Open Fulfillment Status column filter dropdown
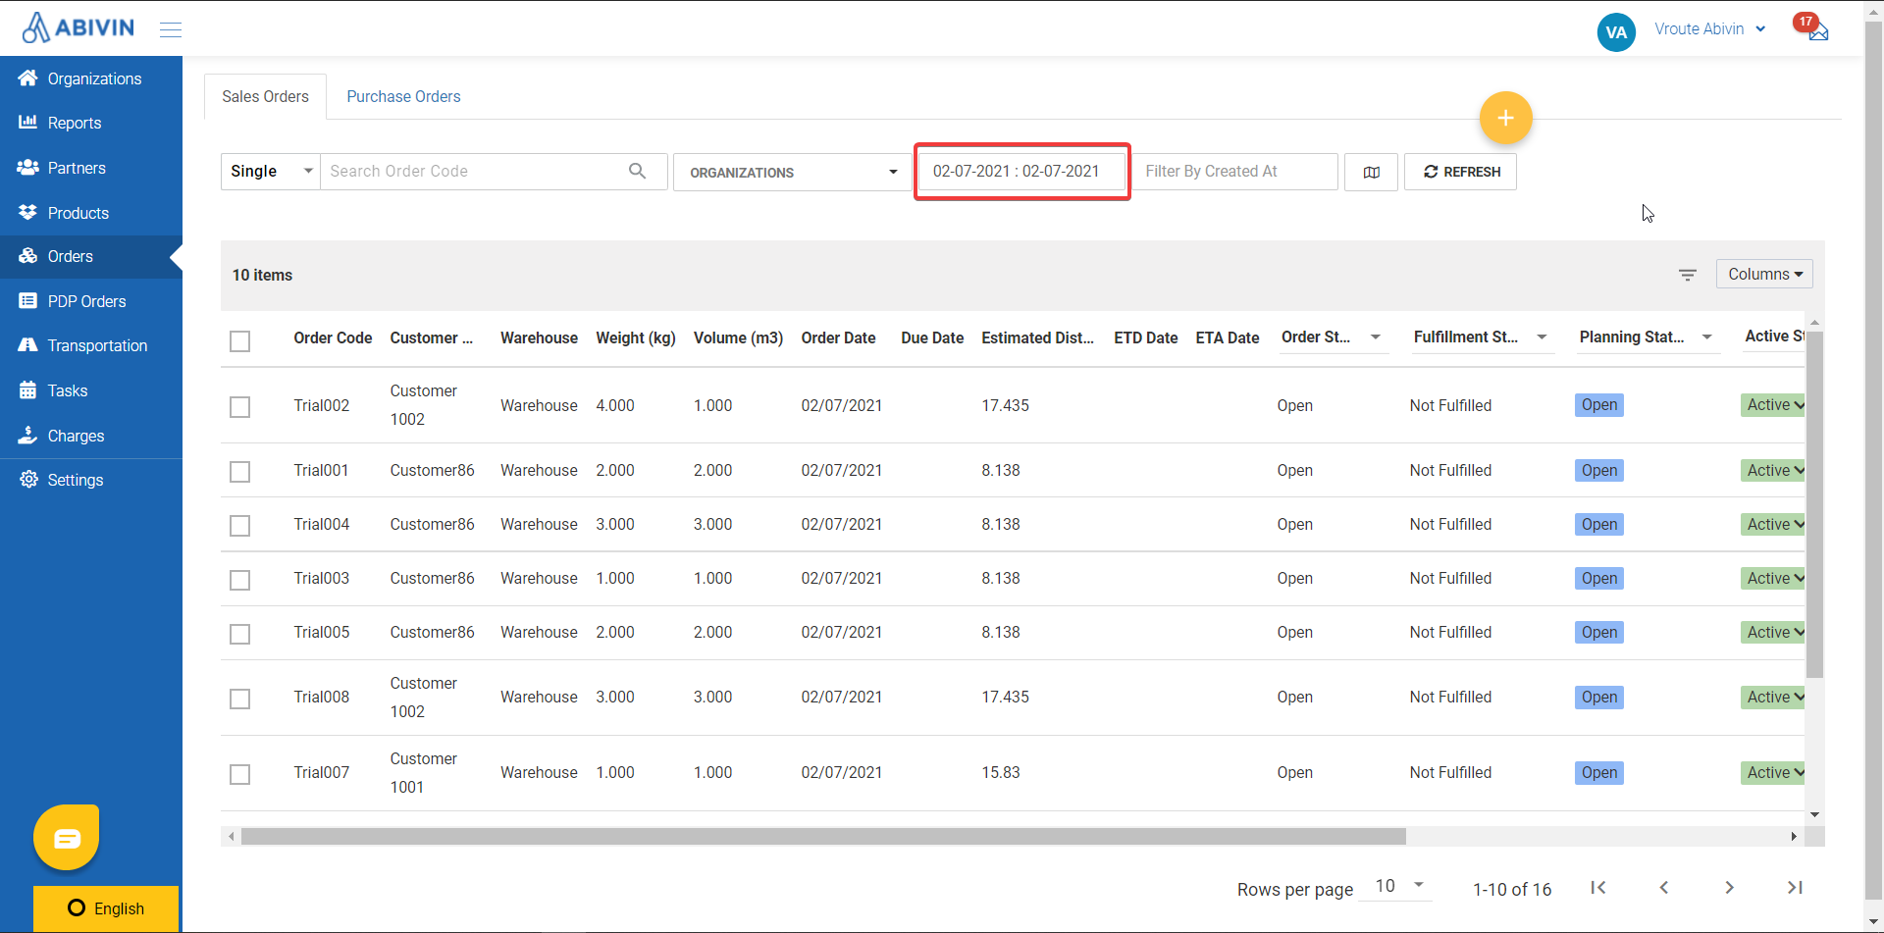 [1542, 337]
